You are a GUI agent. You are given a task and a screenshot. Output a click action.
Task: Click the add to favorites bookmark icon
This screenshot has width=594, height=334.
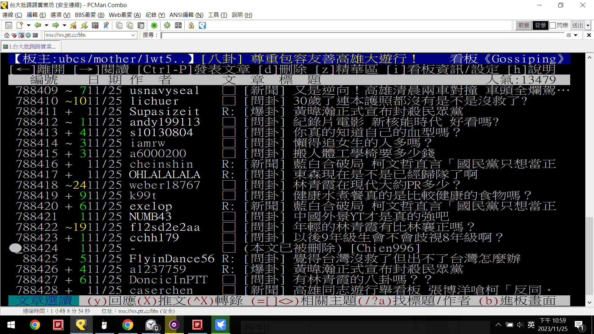coord(106,25)
